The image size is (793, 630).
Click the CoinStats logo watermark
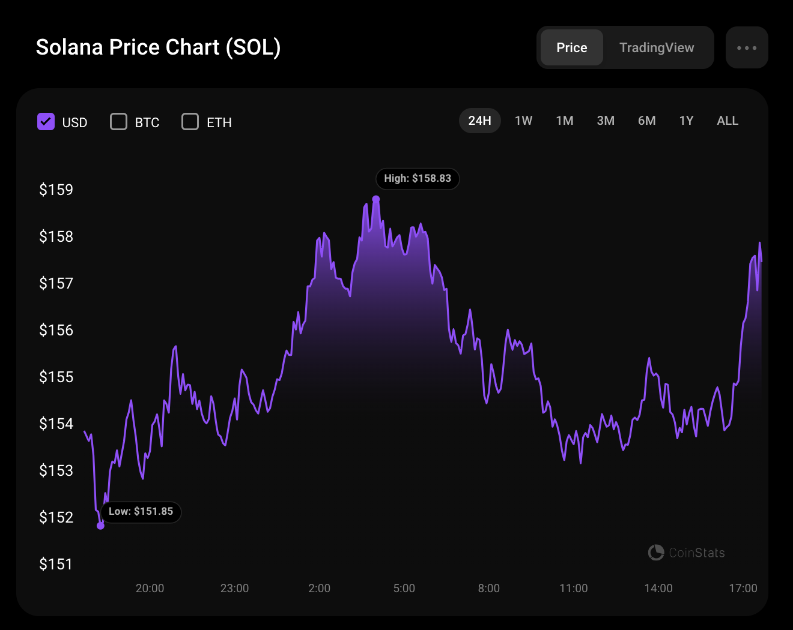click(687, 553)
